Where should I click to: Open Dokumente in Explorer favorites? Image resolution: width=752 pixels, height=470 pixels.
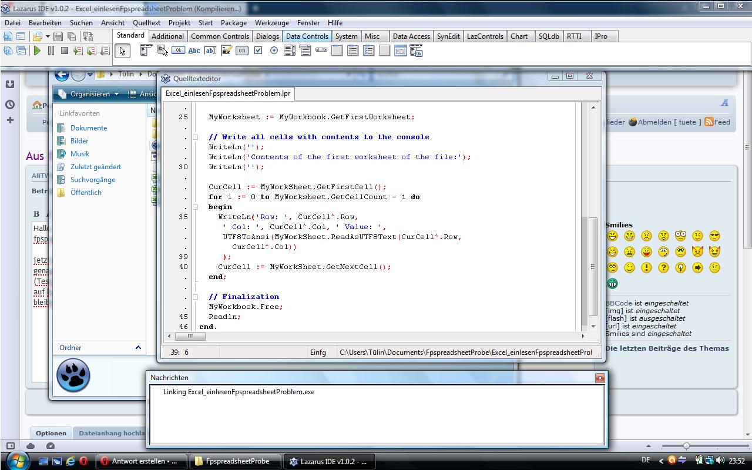point(89,128)
